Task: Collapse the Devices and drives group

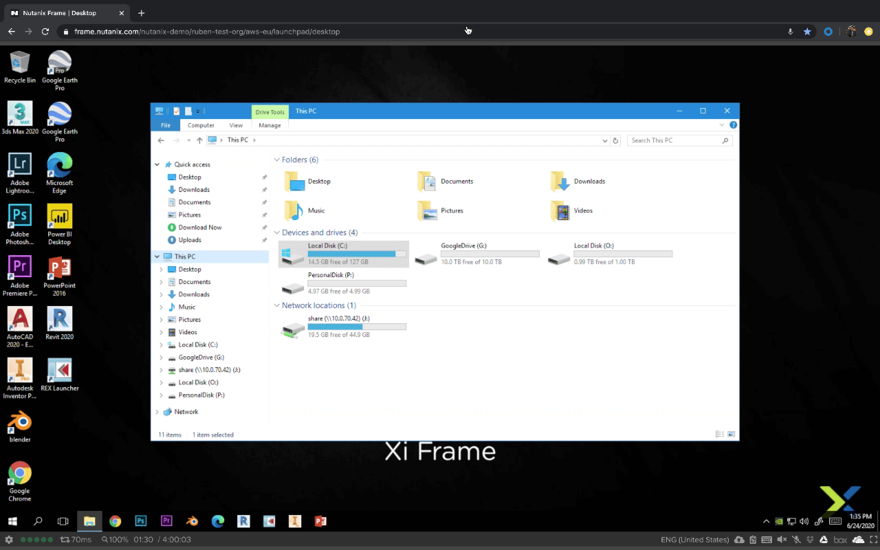Action: click(x=277, y=233)
